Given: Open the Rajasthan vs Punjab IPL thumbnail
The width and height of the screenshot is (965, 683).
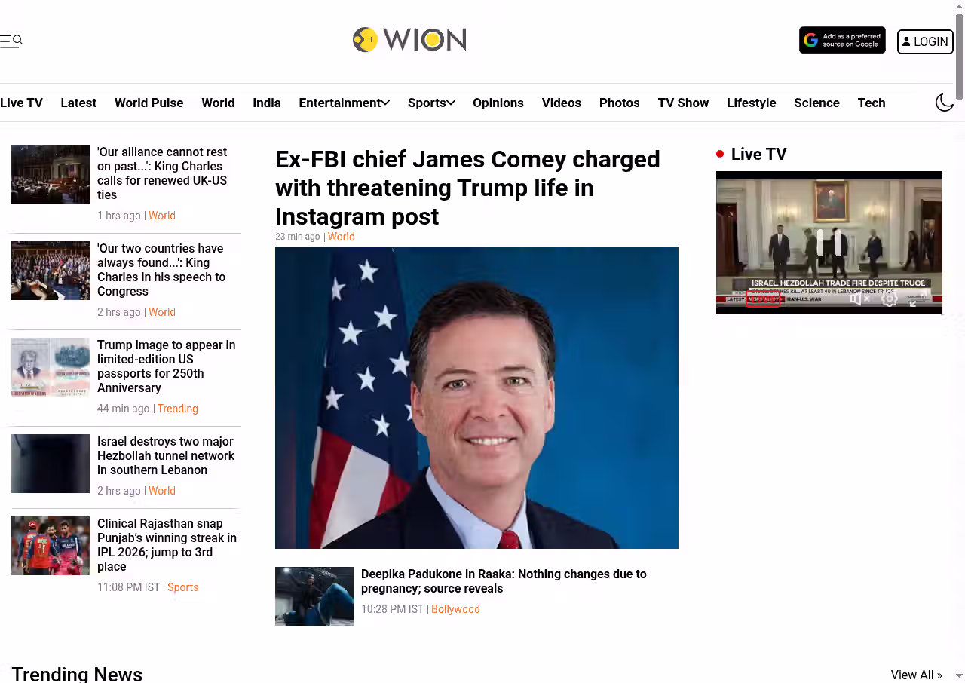Looking at the screenshot, I should 51,546.
